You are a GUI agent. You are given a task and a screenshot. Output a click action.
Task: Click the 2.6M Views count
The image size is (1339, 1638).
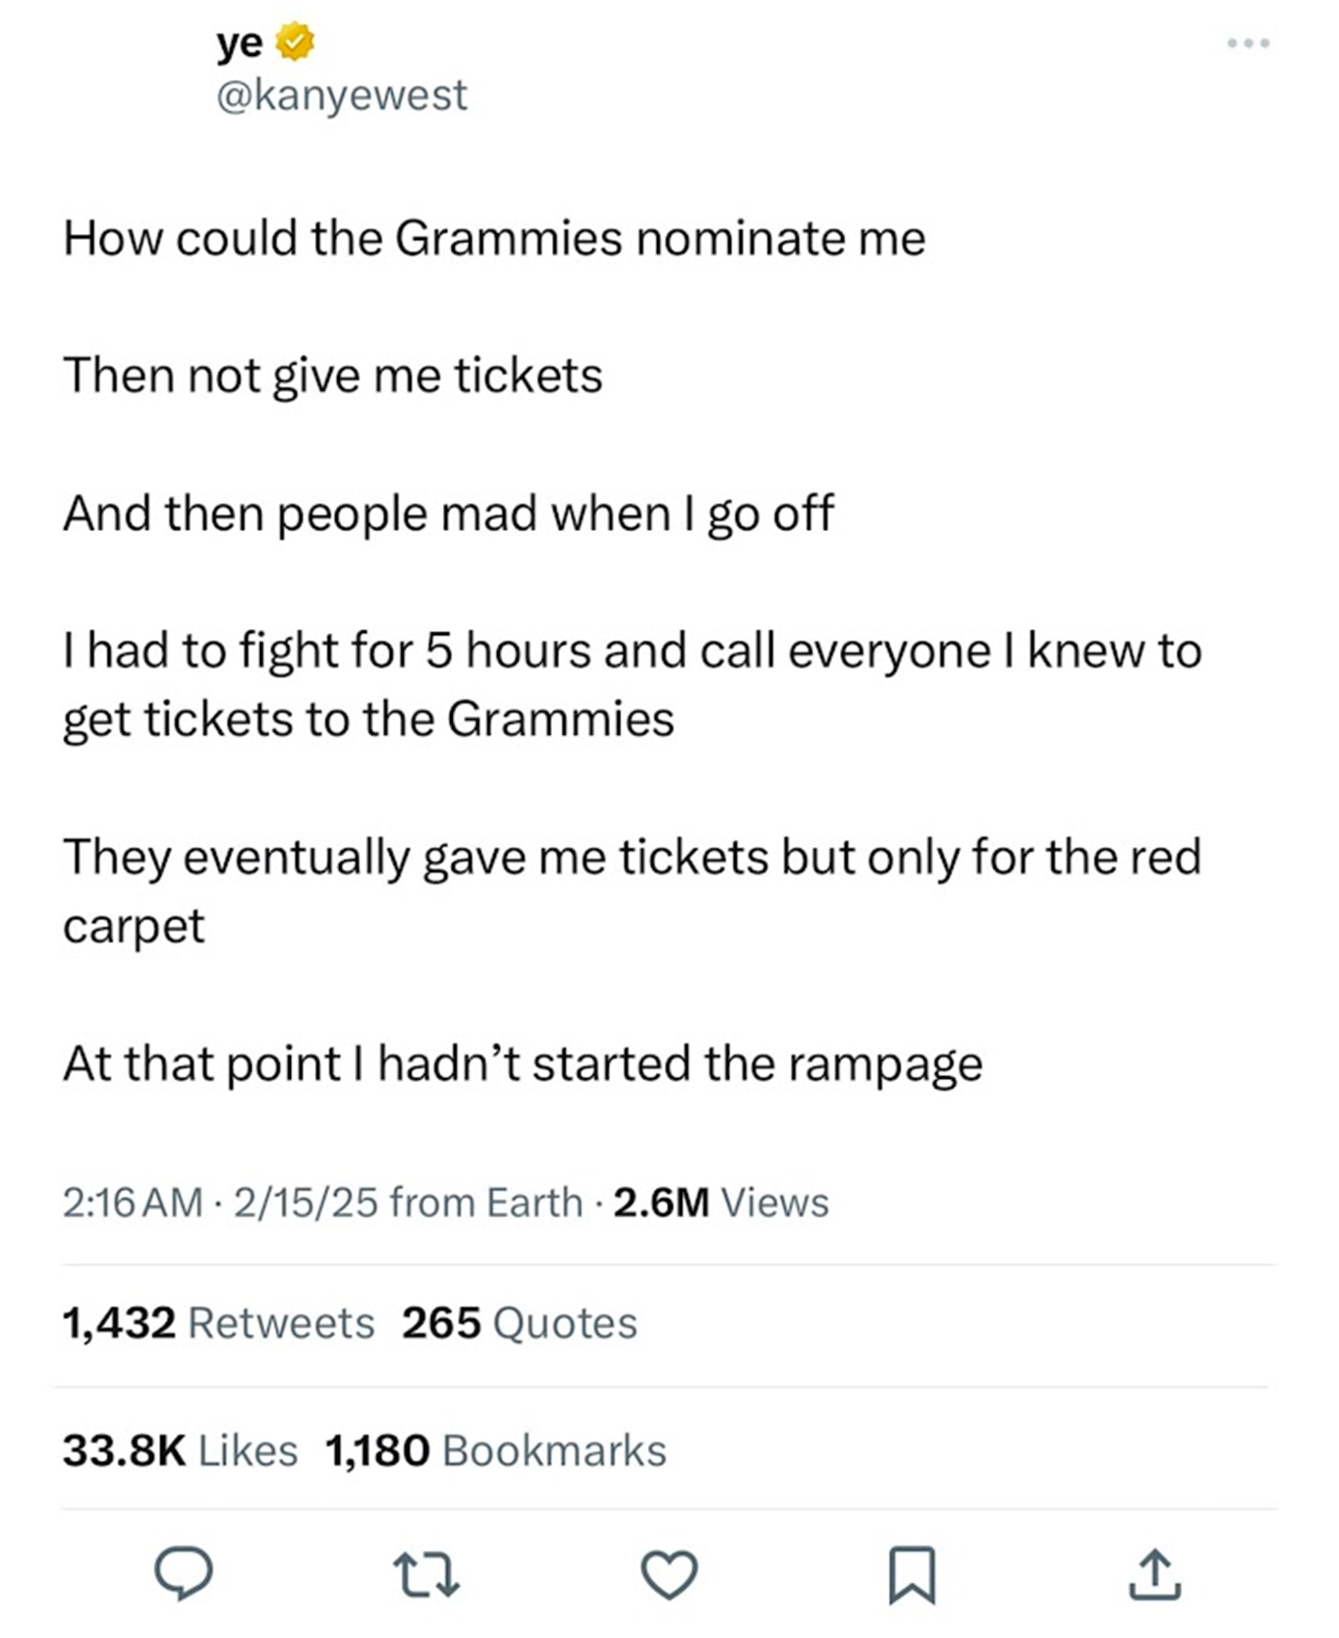pos(721,1202)
